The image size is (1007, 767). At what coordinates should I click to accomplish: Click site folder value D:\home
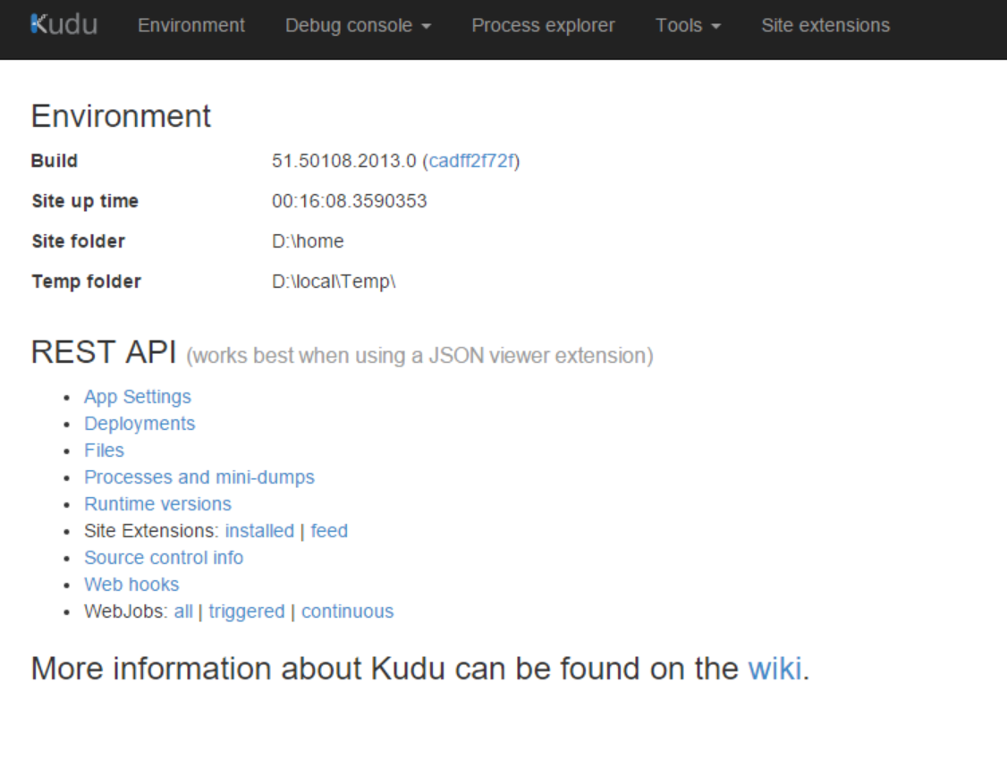308,241
